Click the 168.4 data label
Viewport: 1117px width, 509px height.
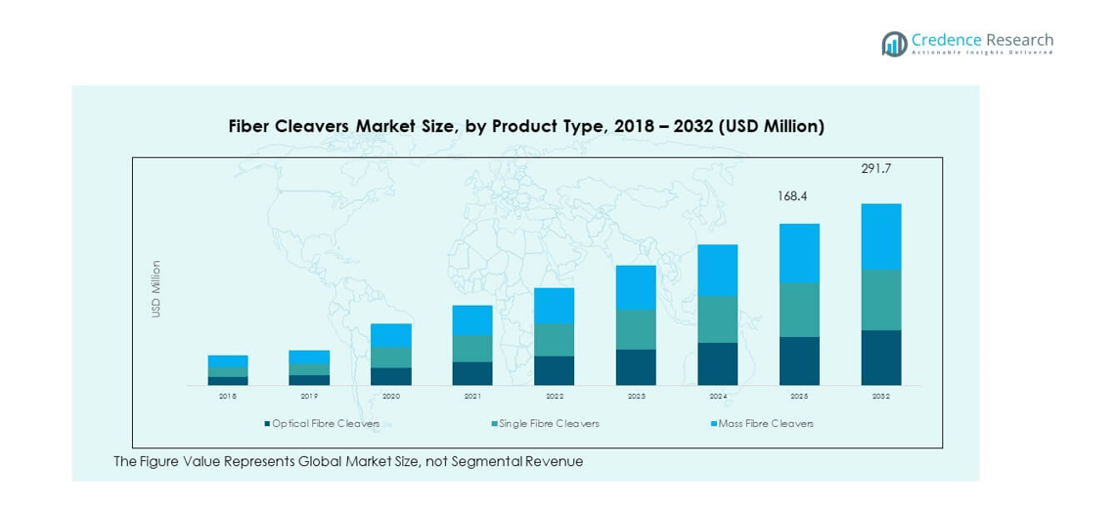pos(794,196)
